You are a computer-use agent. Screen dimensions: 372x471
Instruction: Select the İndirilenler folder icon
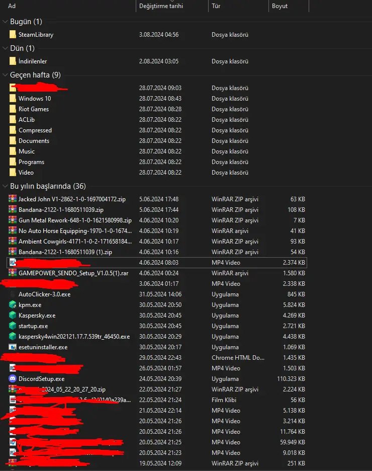(13, 61)
